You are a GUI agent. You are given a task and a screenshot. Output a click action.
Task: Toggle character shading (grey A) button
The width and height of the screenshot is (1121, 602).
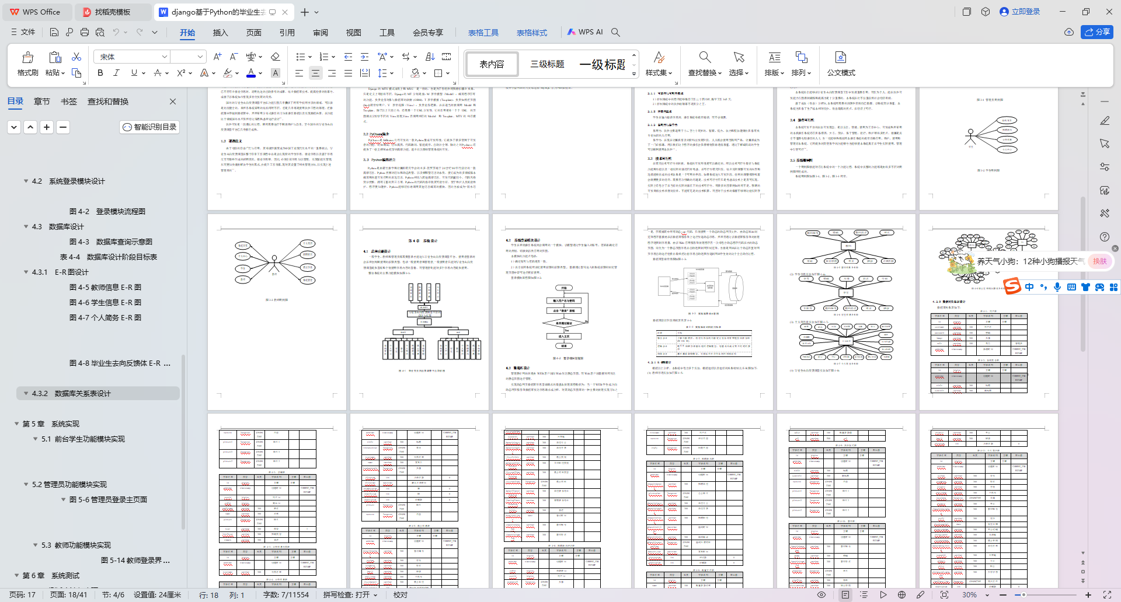pyautogui.click(x=276, y=73)
